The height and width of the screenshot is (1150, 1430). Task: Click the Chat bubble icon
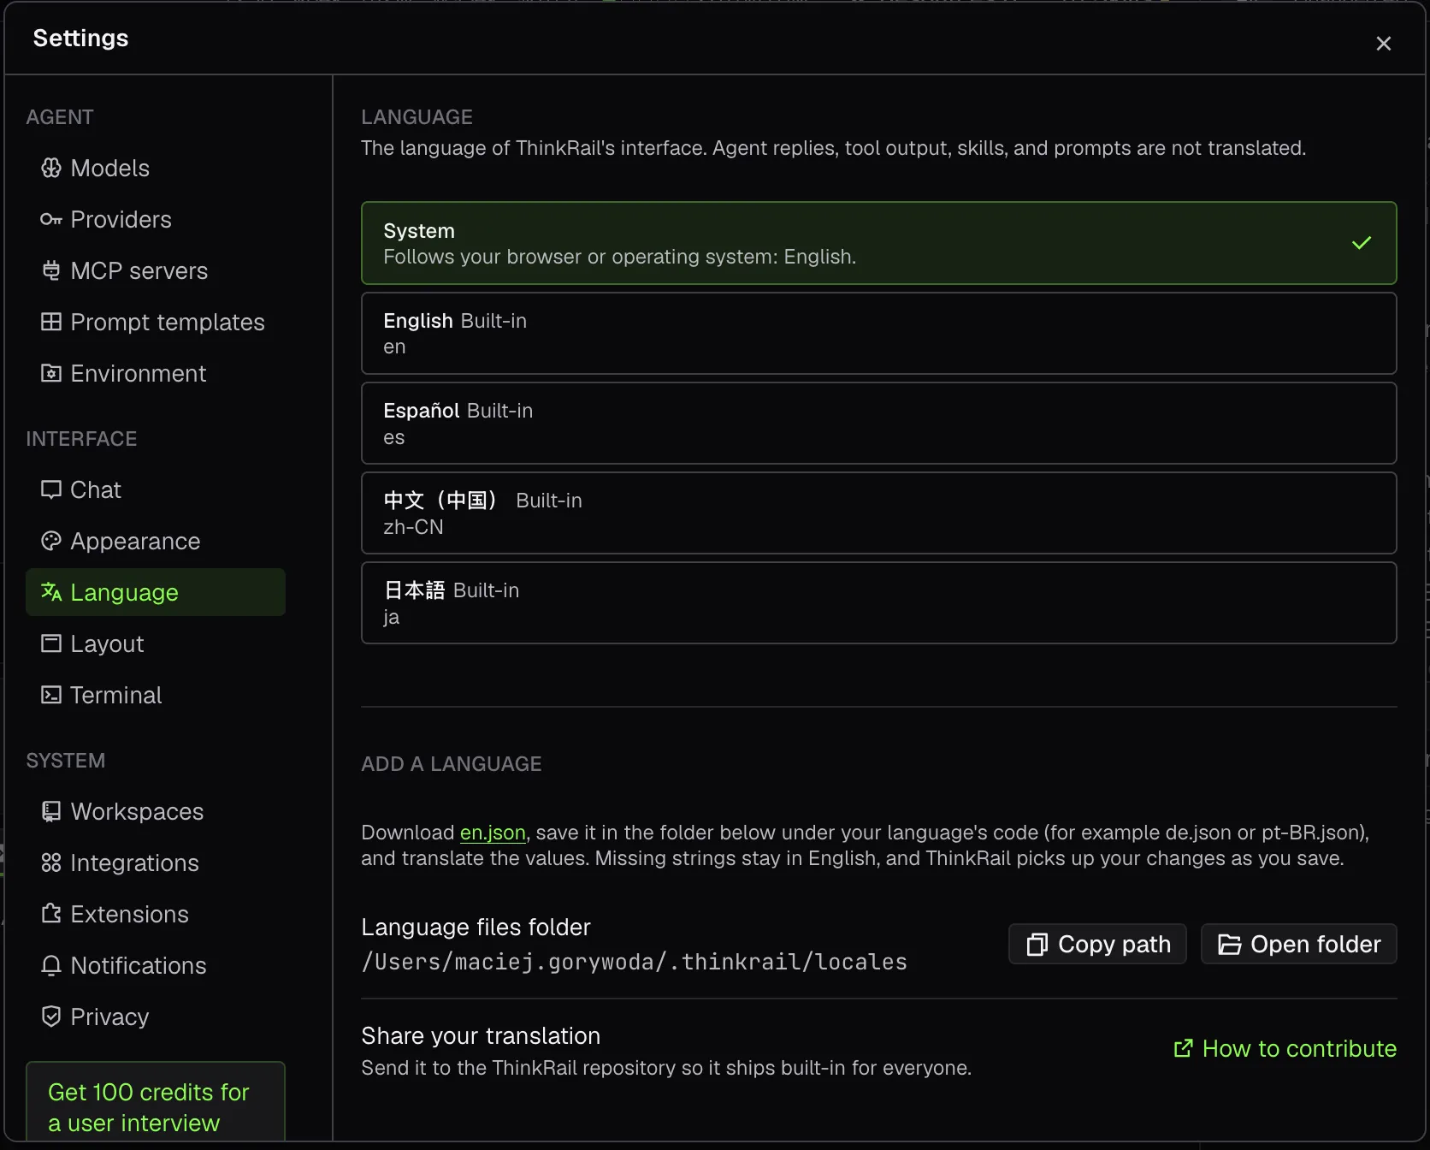pyautogui.click(x=51, y=489)
